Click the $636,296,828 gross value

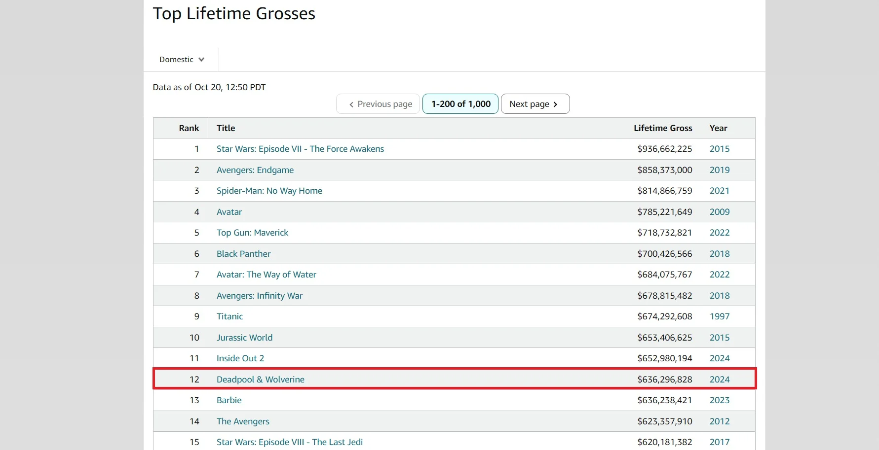665,380
